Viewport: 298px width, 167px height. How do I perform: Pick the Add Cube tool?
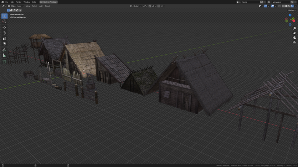coord(4,61)
